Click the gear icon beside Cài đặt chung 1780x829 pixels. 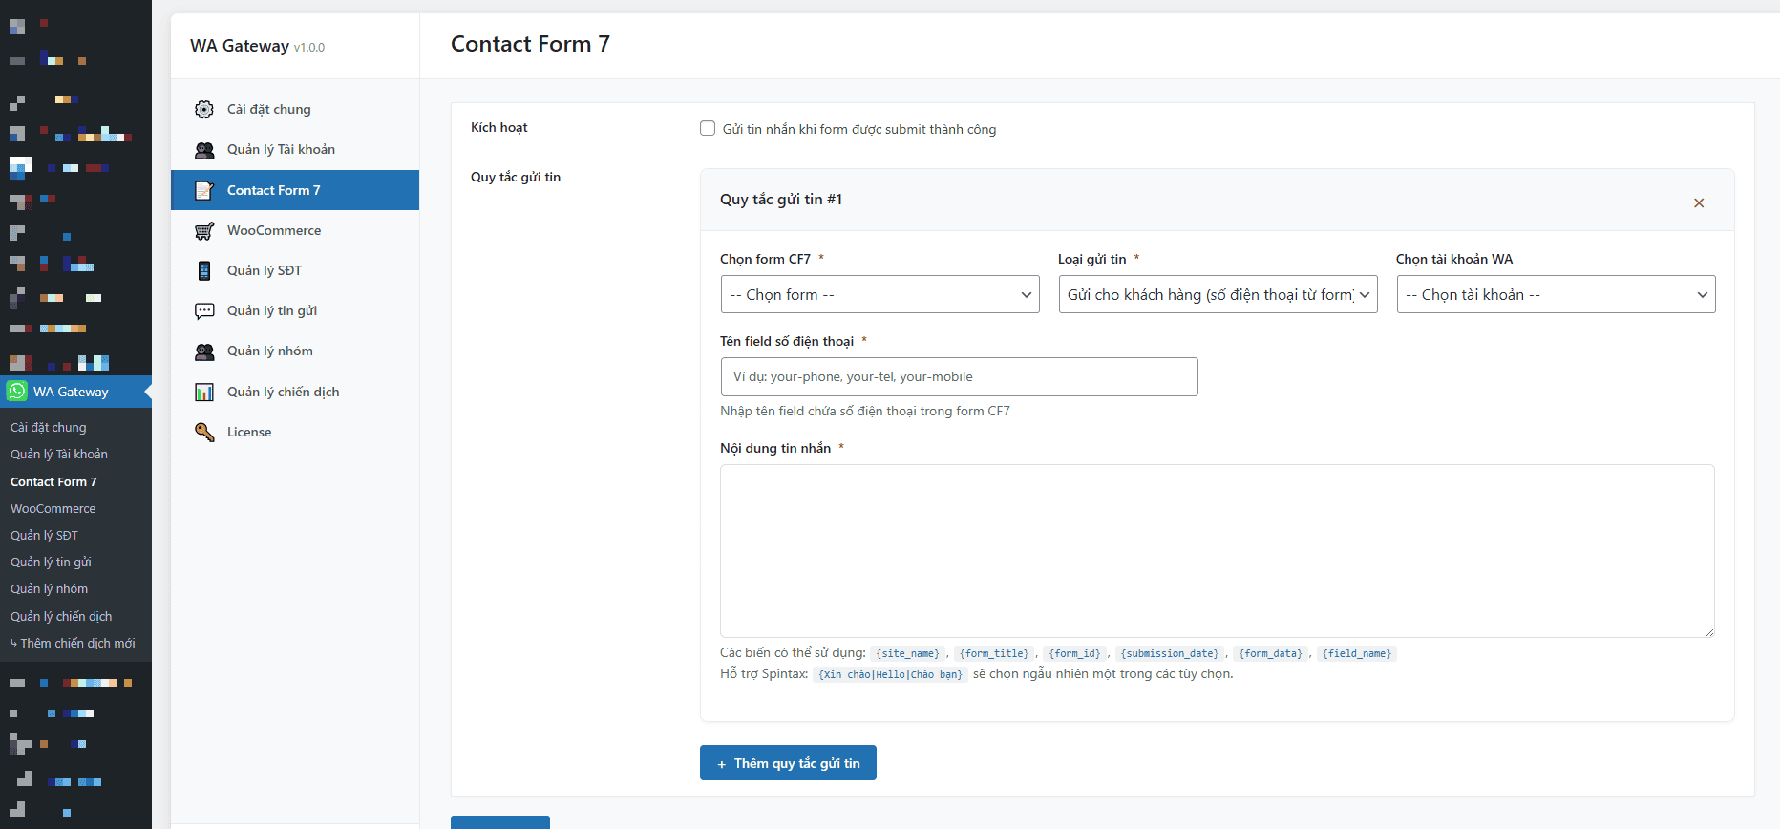[204, 110]
